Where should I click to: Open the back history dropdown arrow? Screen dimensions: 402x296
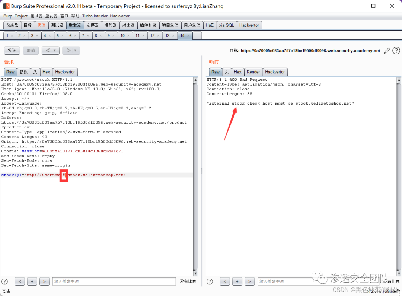point(55,51)
